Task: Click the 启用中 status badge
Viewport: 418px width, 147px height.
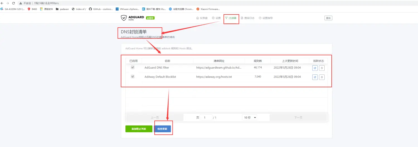Action: click(x=150, y=18)
